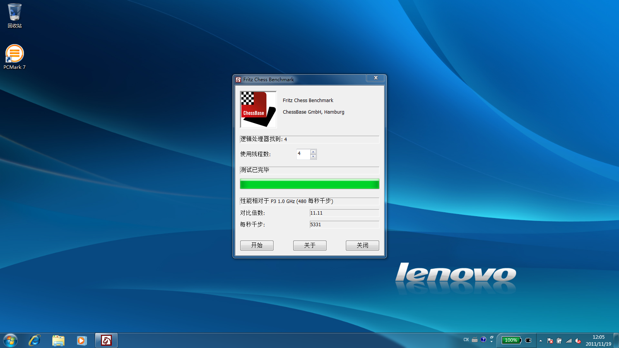Click the 对比倍数 label
Viewport: 619px width, 348px height.
(252, 213)
